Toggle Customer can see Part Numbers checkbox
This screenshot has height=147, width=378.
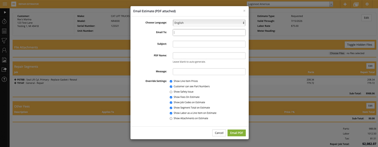pyautogui.click(x=171, y=87)
